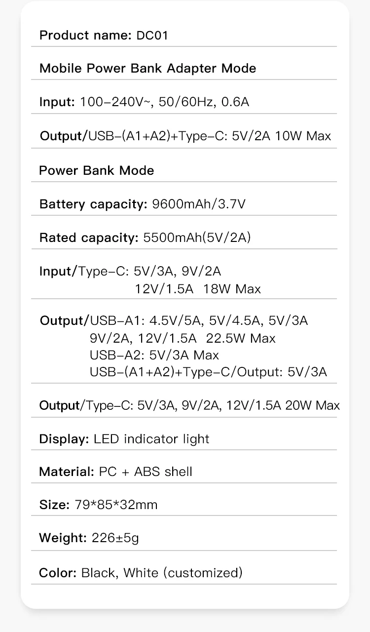The height and width of the screenshot is (632, 370).
Task: Select the Input/Type-C 5V/3A, 9V/2A line
Action: coord(130,271)
